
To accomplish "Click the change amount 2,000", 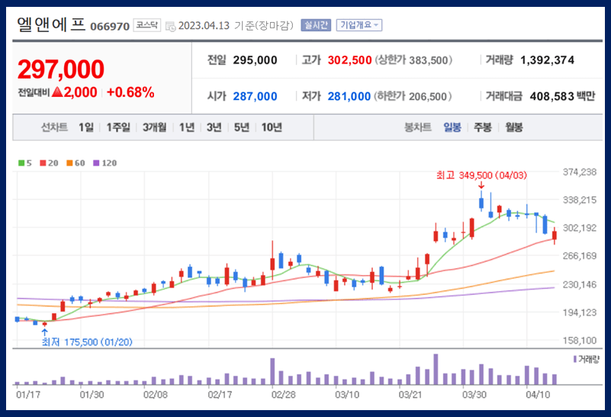I will (81, 92).
